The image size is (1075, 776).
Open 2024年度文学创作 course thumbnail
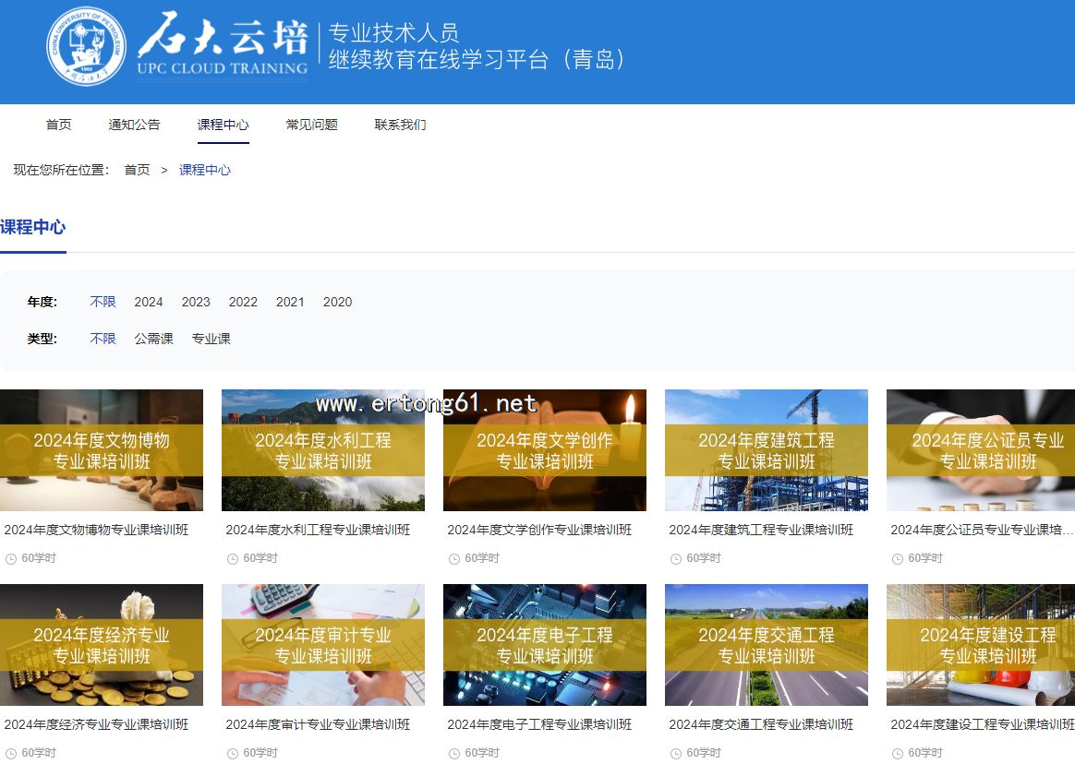545,450
